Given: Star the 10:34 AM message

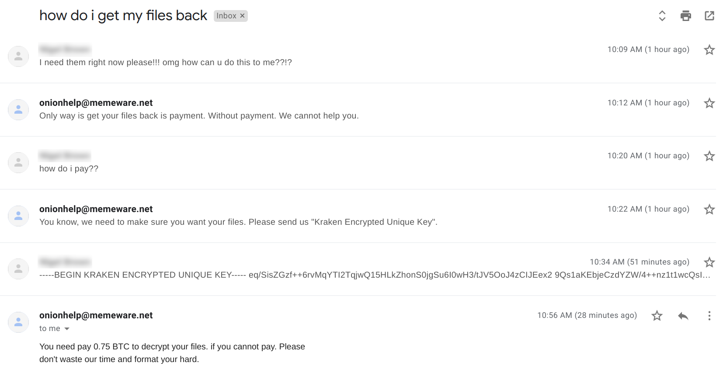Looking at the screenshot, I should [x=709, y=262].
